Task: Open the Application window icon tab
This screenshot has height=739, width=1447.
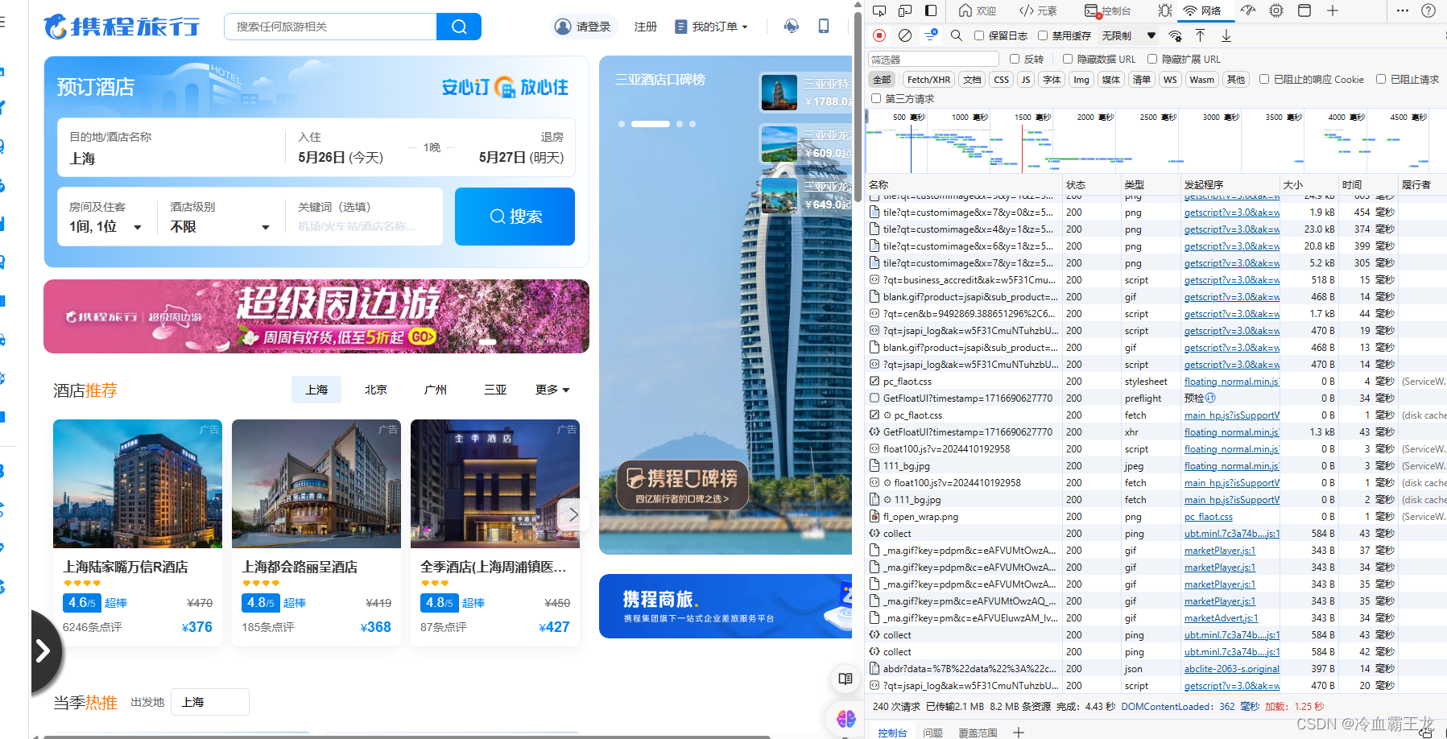Action: pyautogui.click(x=1304, y=10)
